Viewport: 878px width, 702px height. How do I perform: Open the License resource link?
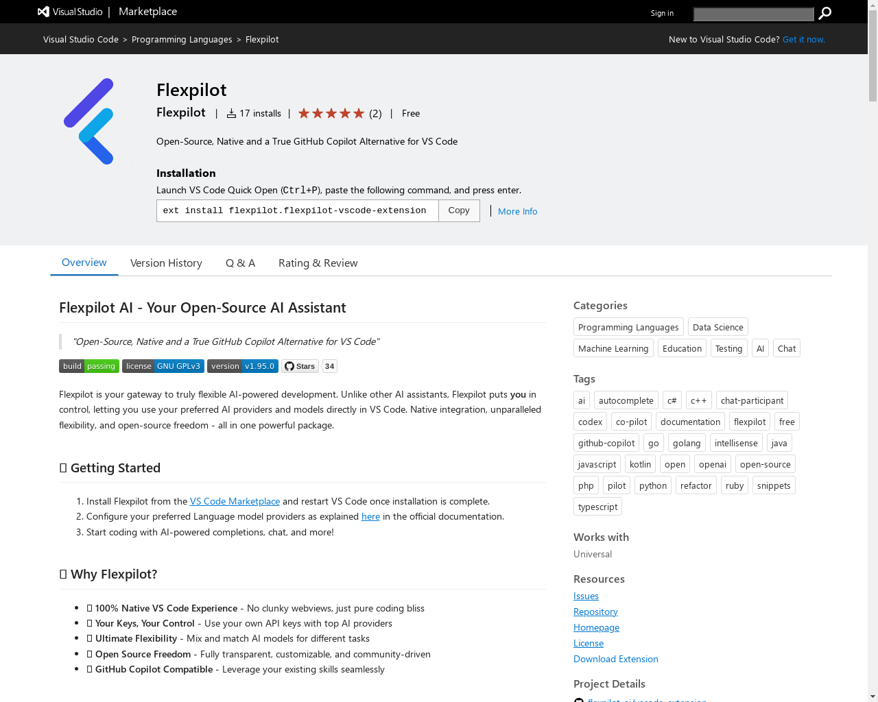coord(589,643)
